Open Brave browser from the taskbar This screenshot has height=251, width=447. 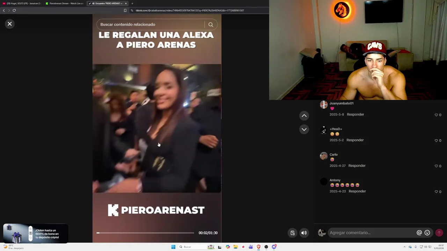coord(258,247)
